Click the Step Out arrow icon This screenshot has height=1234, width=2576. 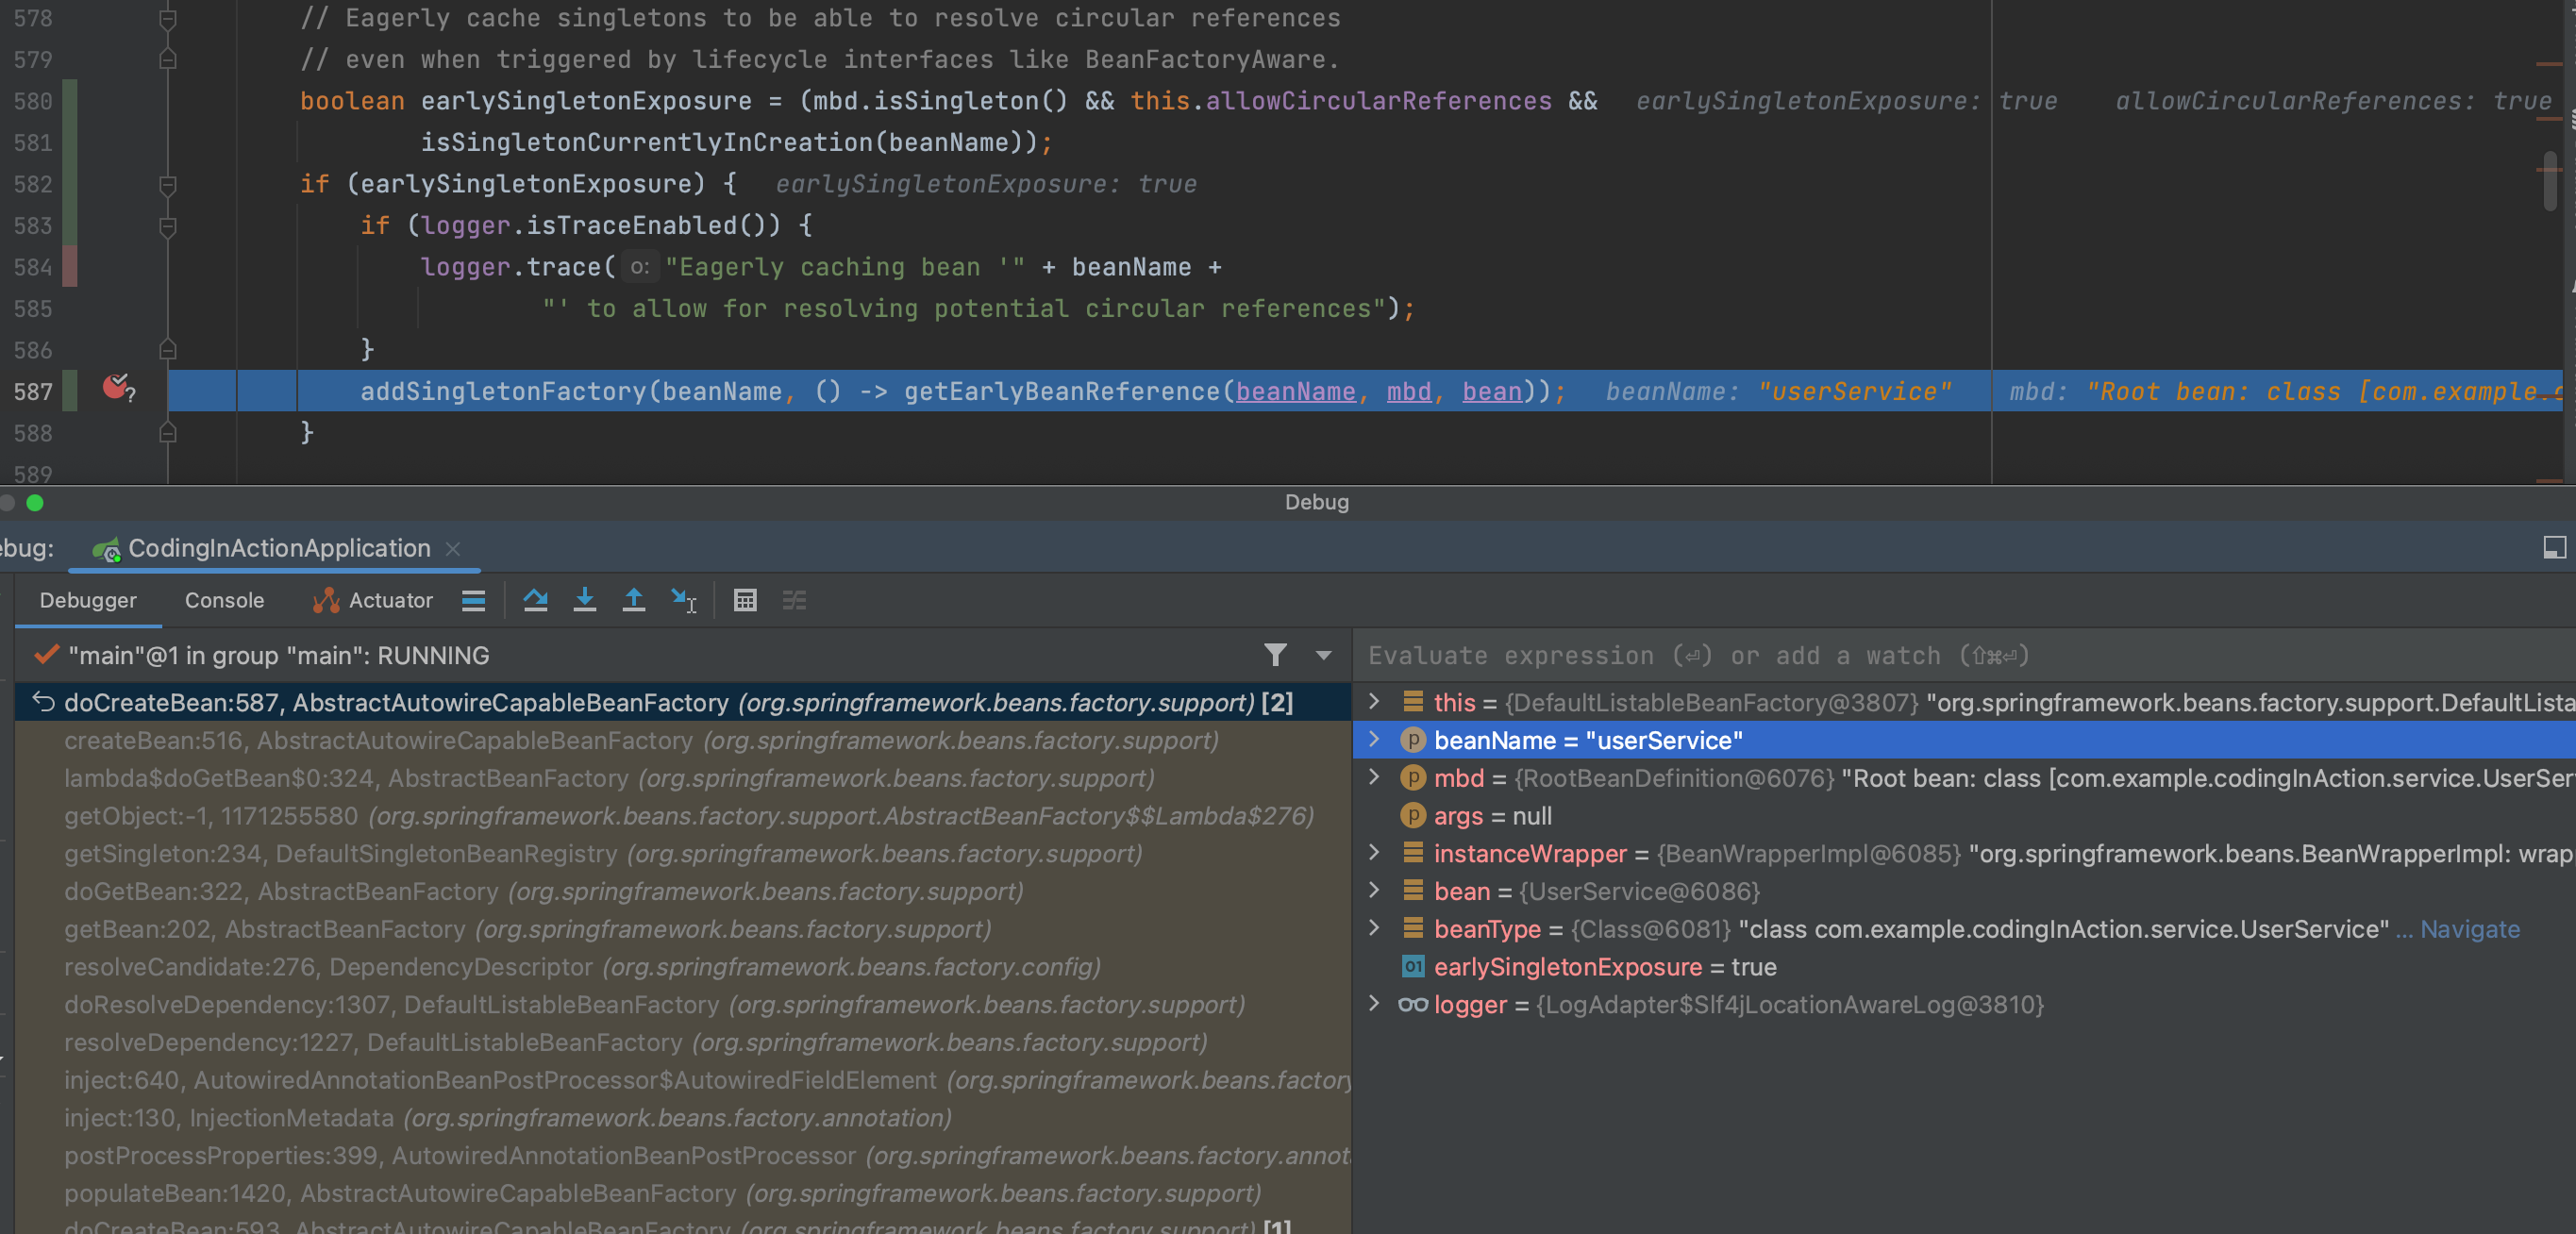tap(634, 600)
